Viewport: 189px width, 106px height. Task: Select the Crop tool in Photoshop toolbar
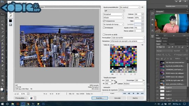(x=2, y=29)
